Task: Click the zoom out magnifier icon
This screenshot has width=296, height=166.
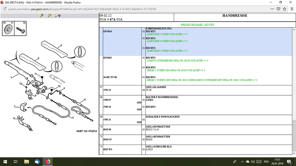Action: [49, 16]
